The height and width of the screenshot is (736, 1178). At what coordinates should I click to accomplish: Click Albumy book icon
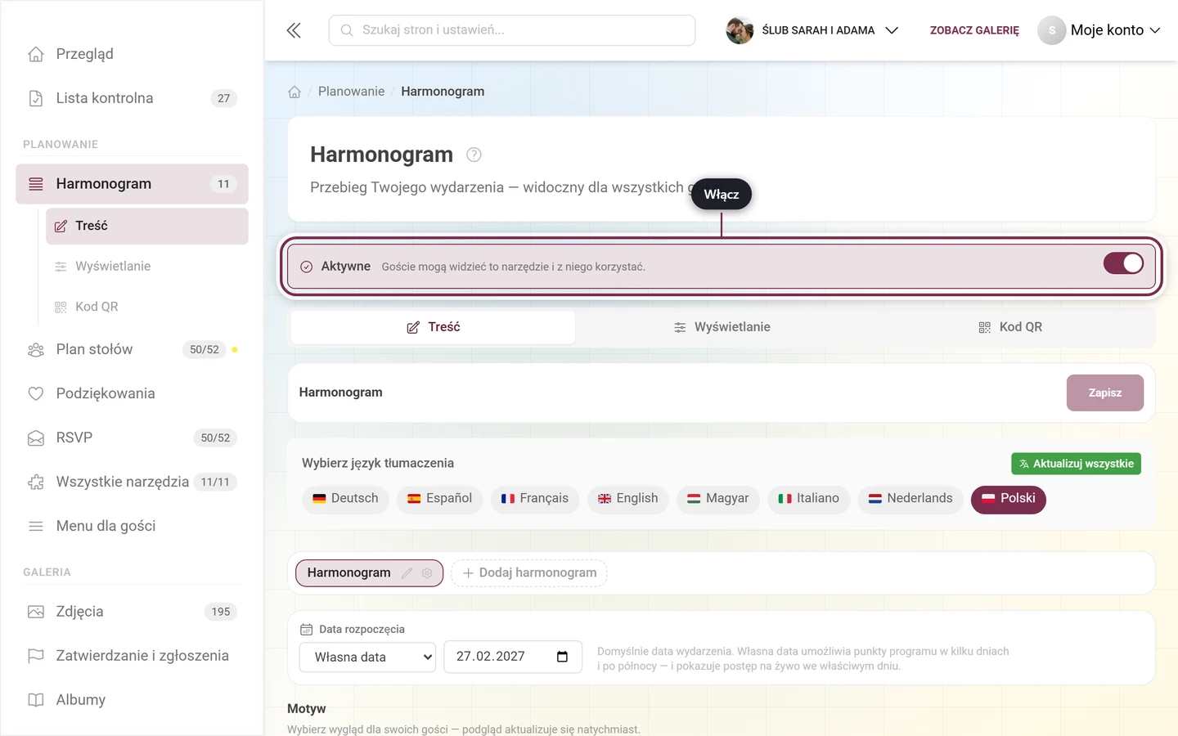[x=36, y=700]
